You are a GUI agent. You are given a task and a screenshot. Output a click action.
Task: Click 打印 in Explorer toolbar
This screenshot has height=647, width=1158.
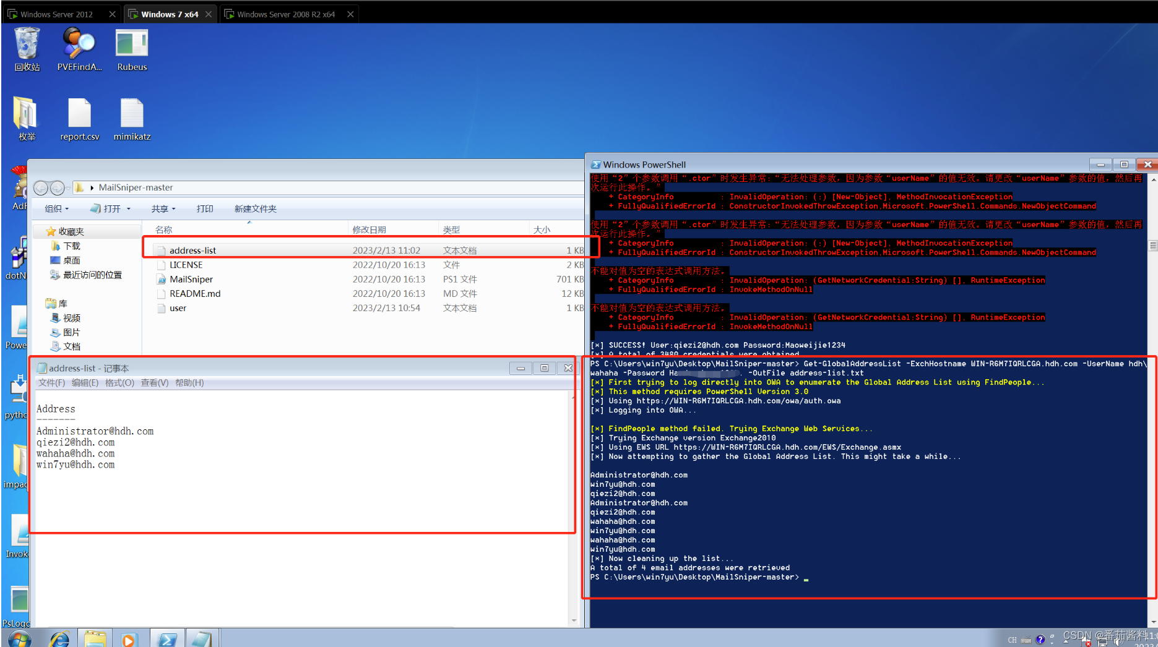point(205,209)
